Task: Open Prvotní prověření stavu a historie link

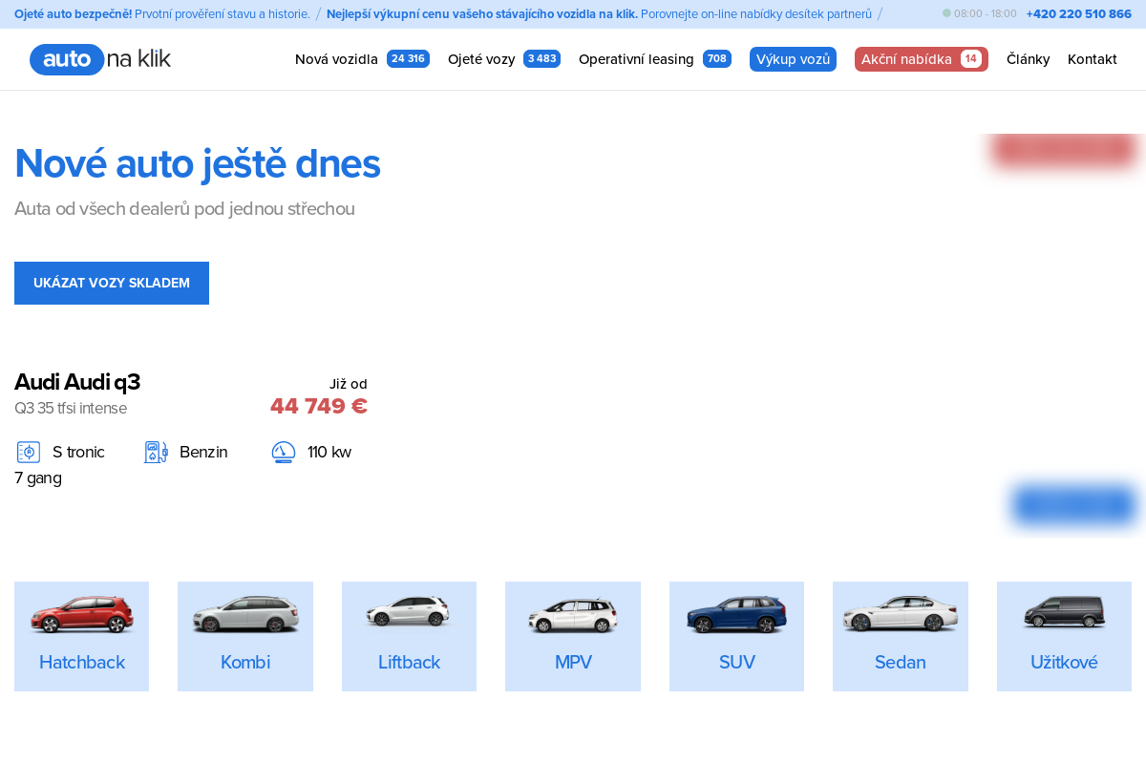Action: tap(222, 14)
